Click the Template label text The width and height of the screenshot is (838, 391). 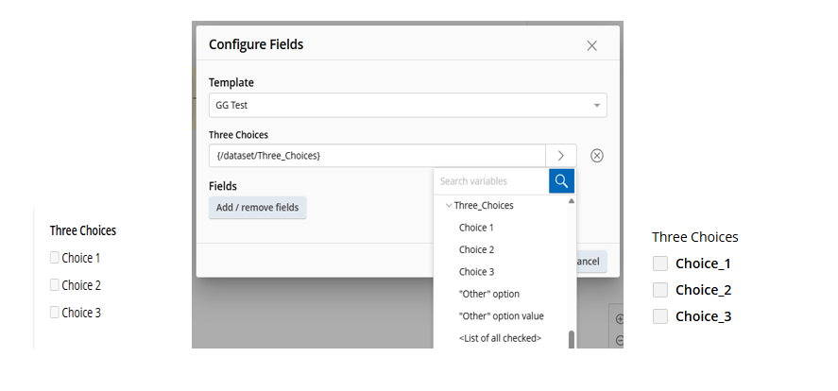pos(231,83)
